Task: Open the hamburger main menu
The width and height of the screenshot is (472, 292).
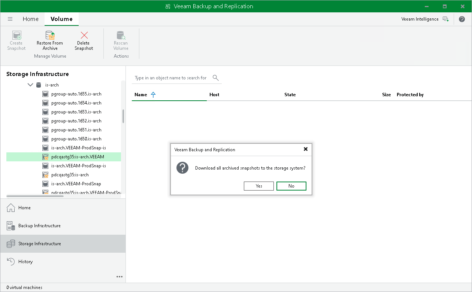Action: tap(10, 19)
